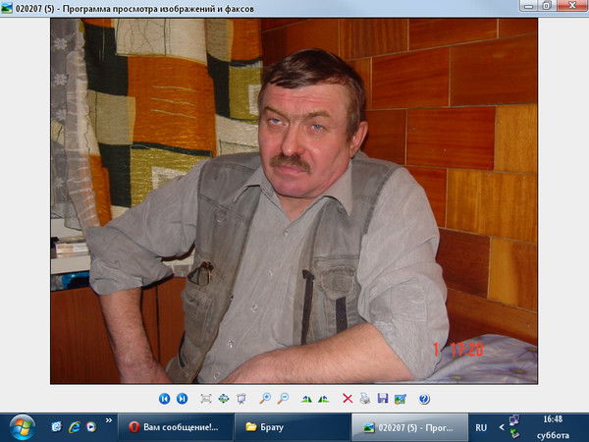Go to the next image
The image size is (589, 442).
coord(183,399)
